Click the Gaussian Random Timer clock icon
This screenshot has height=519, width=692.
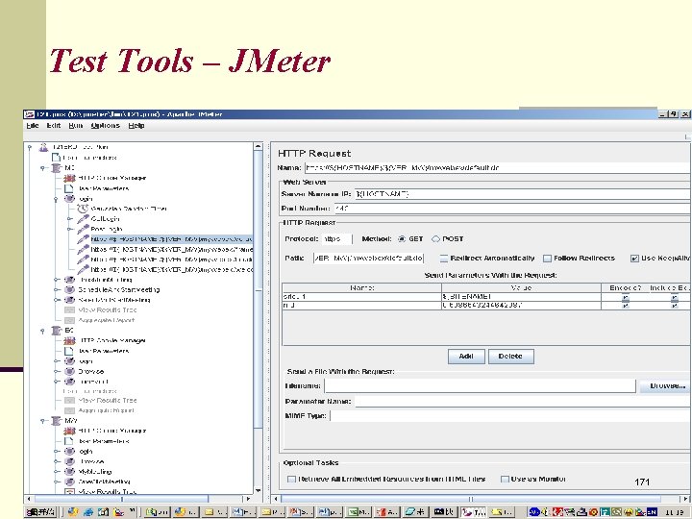pyautogui.click(x=83, y=209)
